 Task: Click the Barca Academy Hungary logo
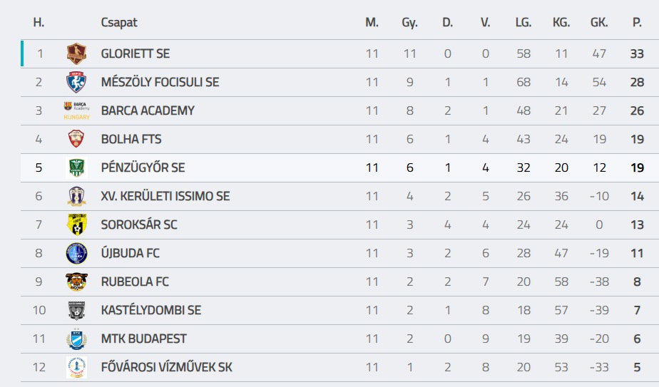(76, 110)
